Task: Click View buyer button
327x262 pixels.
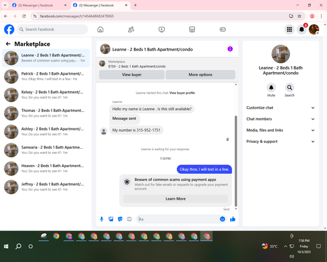Action: pyautogui.click(x=131, y=75)
